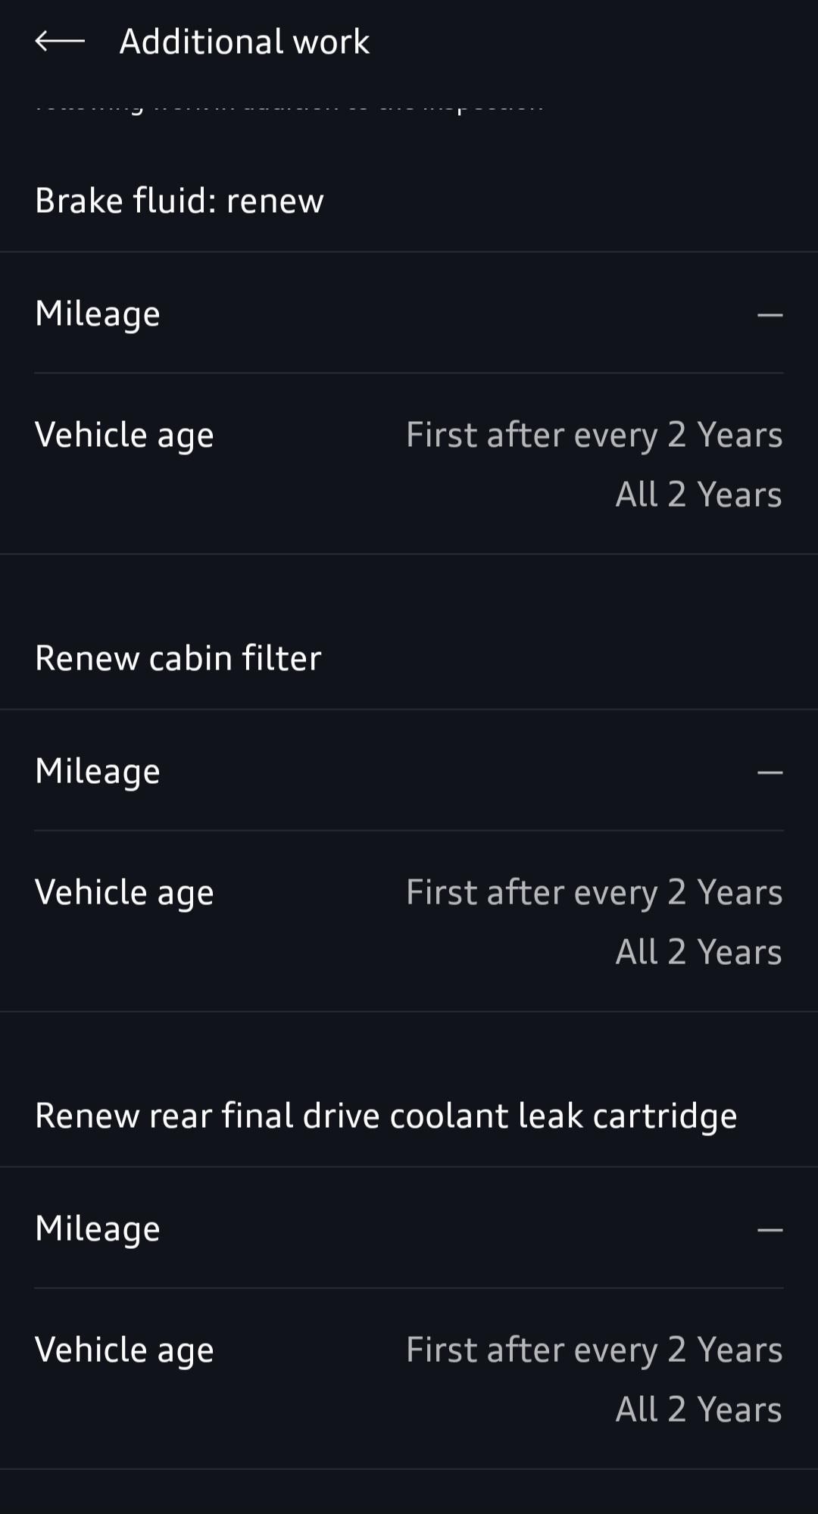
Task: Select Vehicle age label under rear final drive cartridge
Action: [x=124, y=1350]
